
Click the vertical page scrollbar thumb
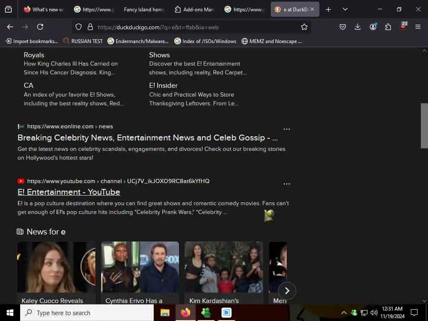pyautogui.click(x=424, y=125)
